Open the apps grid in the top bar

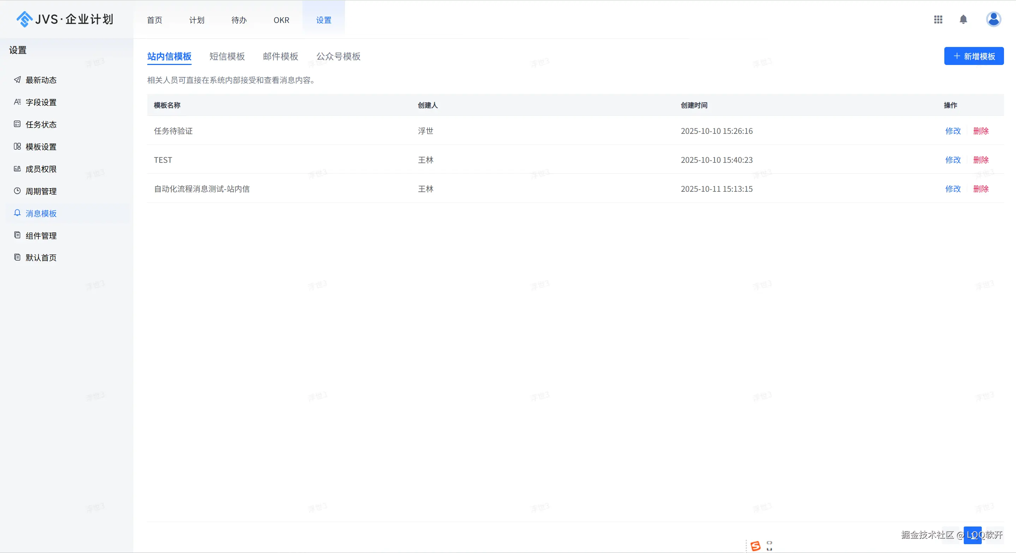pyautogui.click(x=938, y=19)
